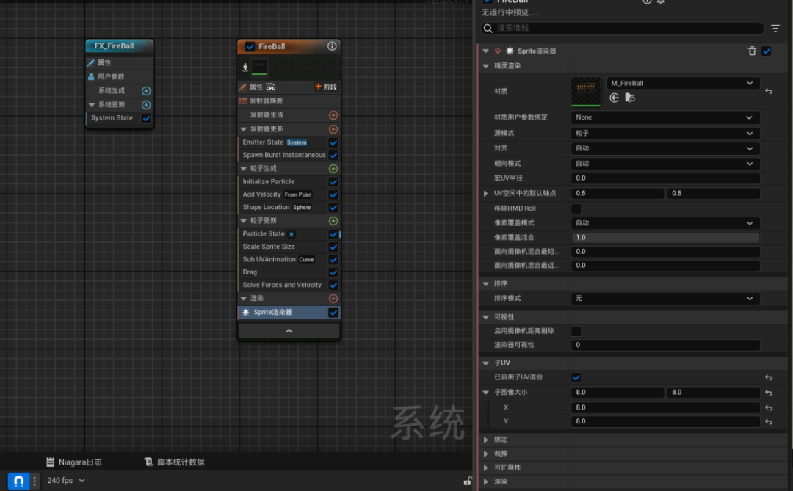The width and height of the screenshot is (793, 491).
Task: Reset 材质 to default with the arrow icon
Action: click(x=769, y=91)
